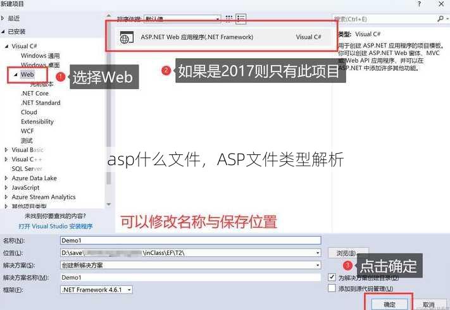The height and width of the screenshot is (310, 450).
Task: Expand the Azure Stream Analytics node
Action: coord(6,197)
